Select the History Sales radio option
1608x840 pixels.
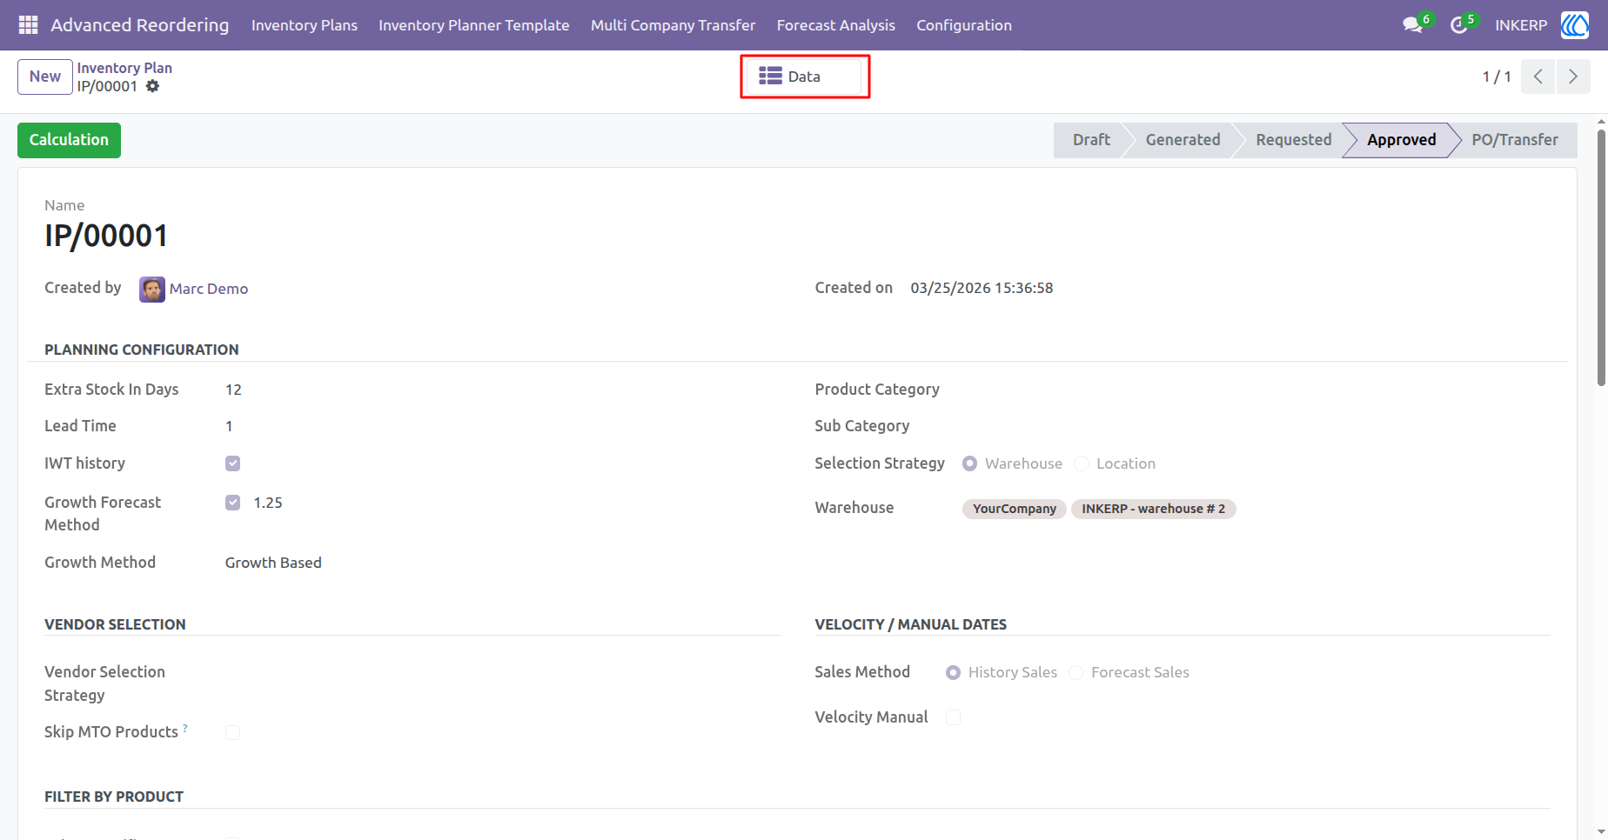(x=953, y=672)
